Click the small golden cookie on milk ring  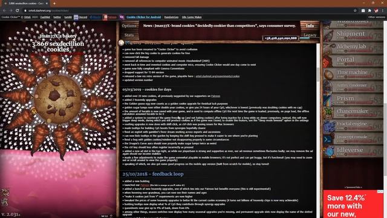pos(34,111)
